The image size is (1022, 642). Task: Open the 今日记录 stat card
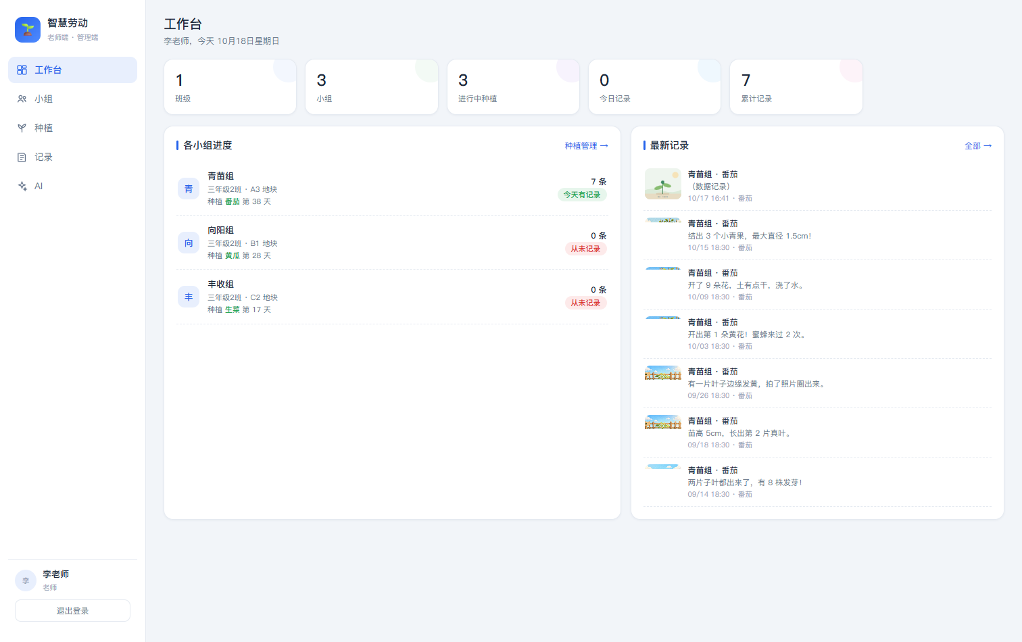click(x=654, y=87)
